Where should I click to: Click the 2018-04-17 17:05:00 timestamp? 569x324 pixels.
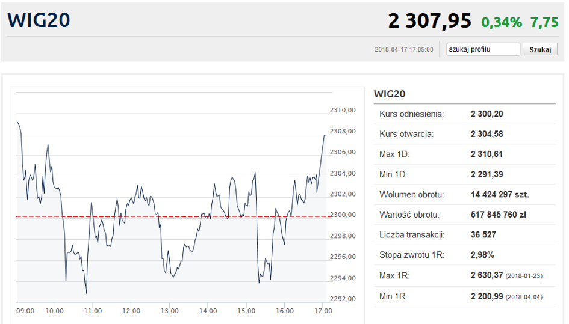point(403,50)
